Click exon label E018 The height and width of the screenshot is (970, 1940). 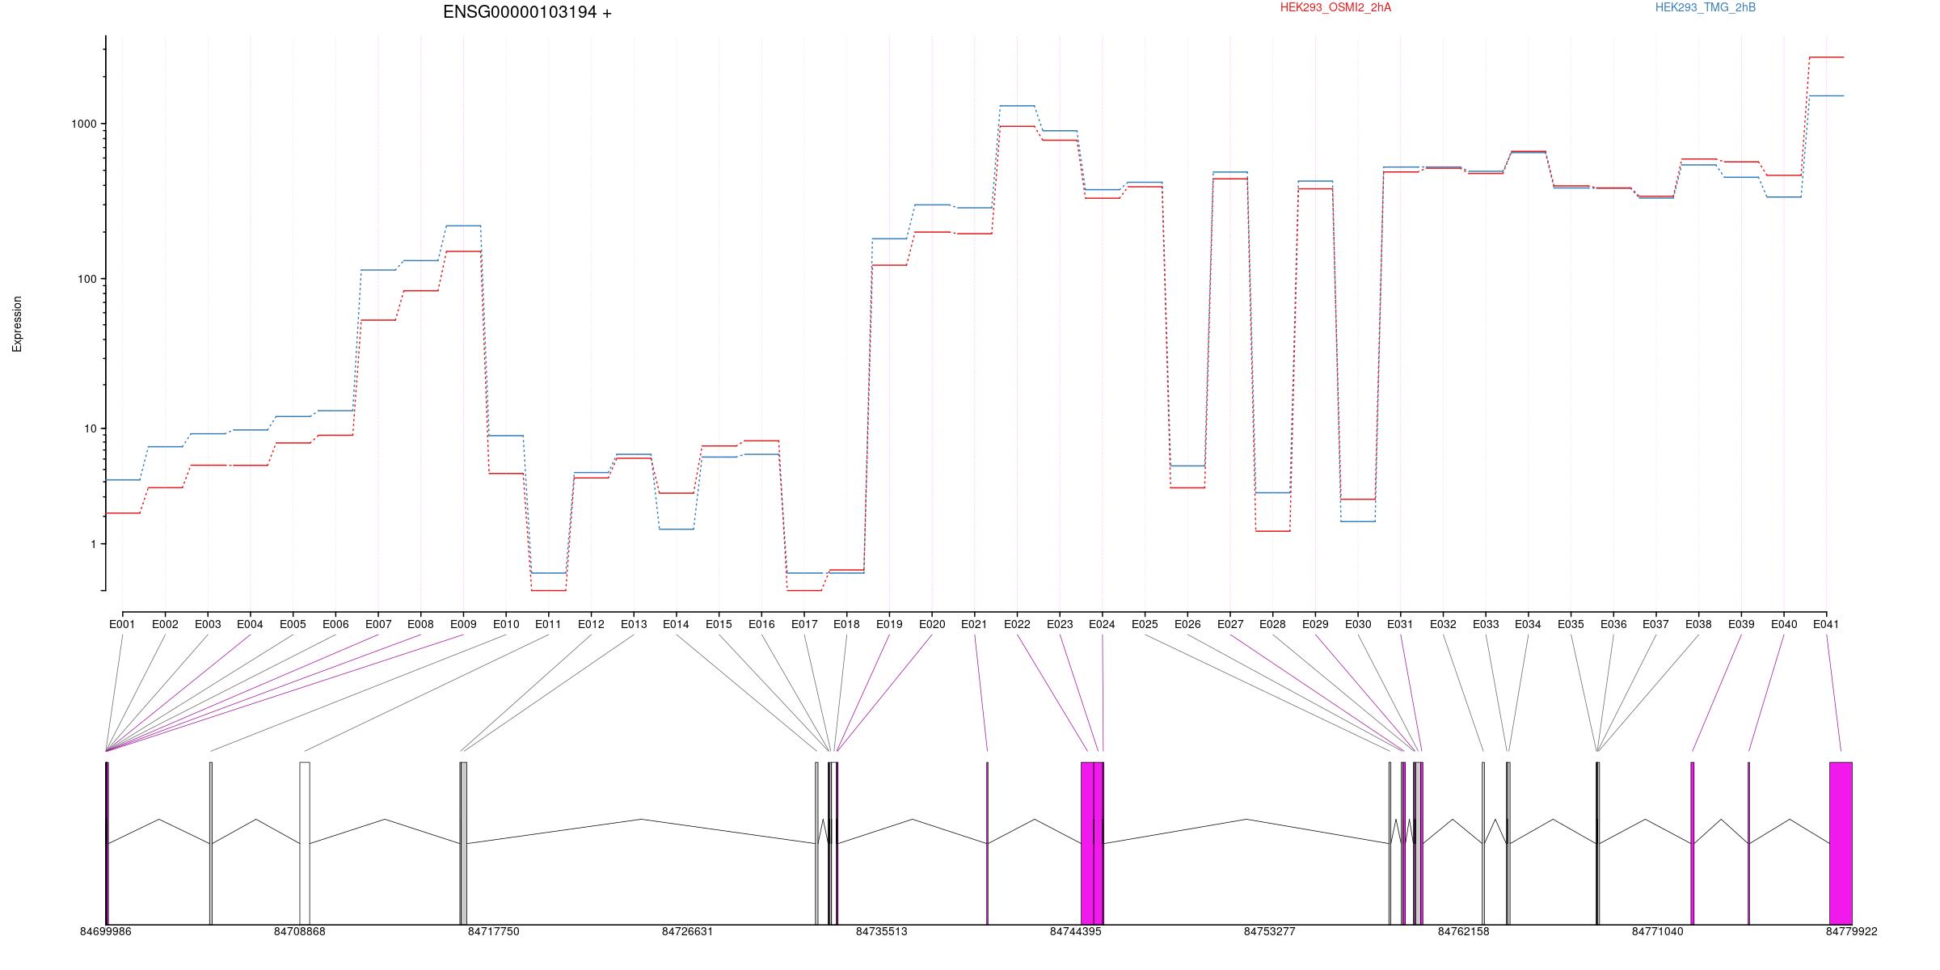(x=846, y=624)
